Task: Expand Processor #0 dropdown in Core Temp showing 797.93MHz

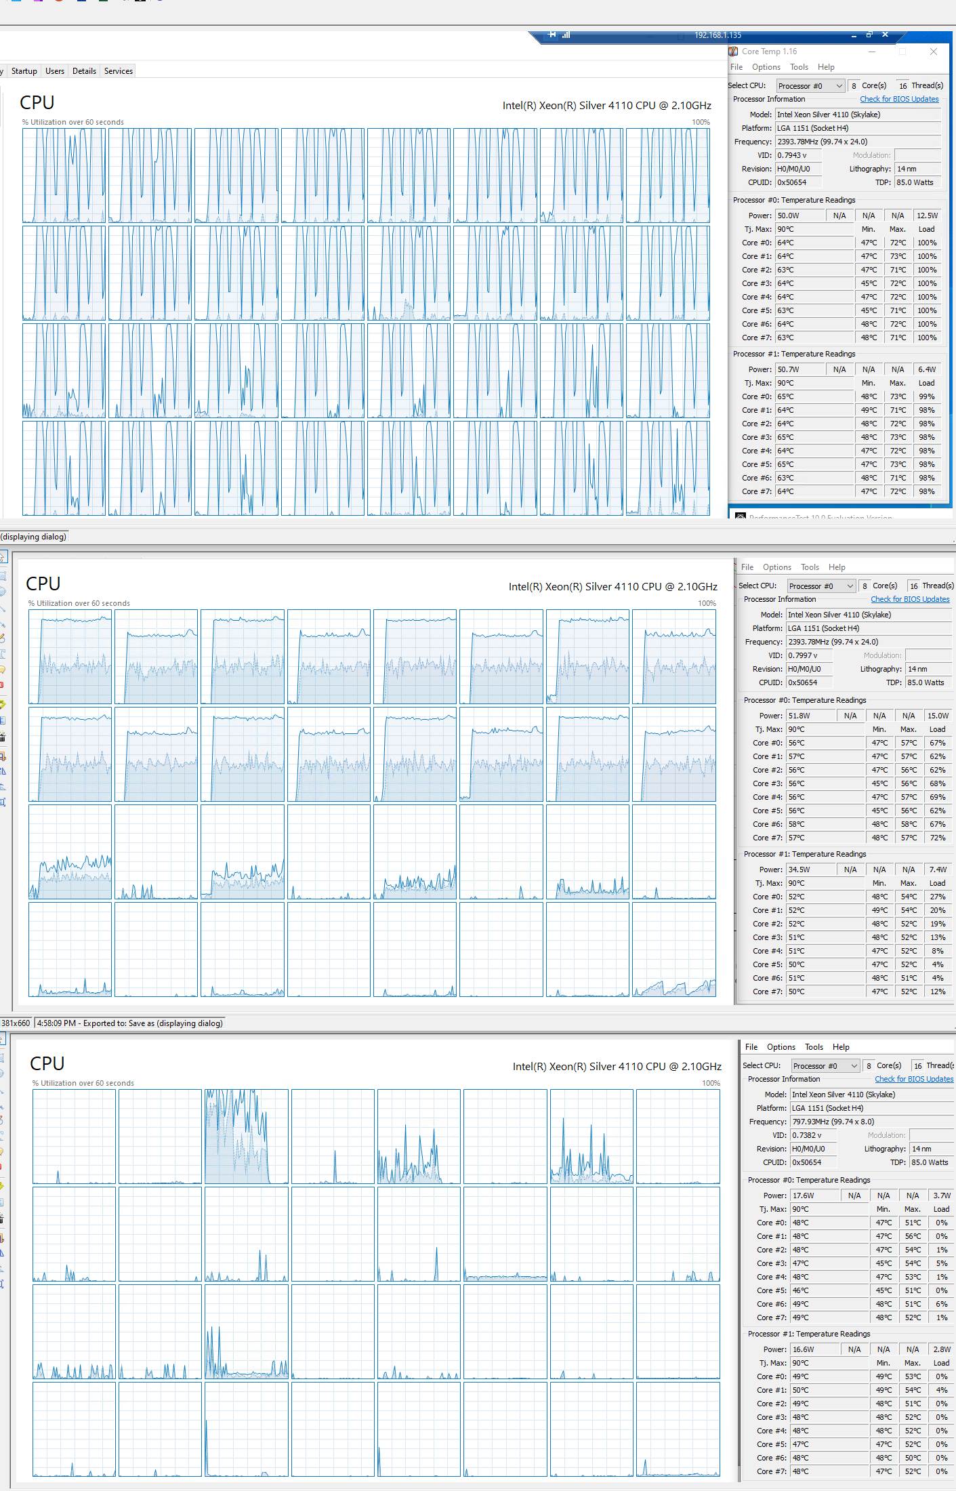Action: click(x=825, y=1066)
